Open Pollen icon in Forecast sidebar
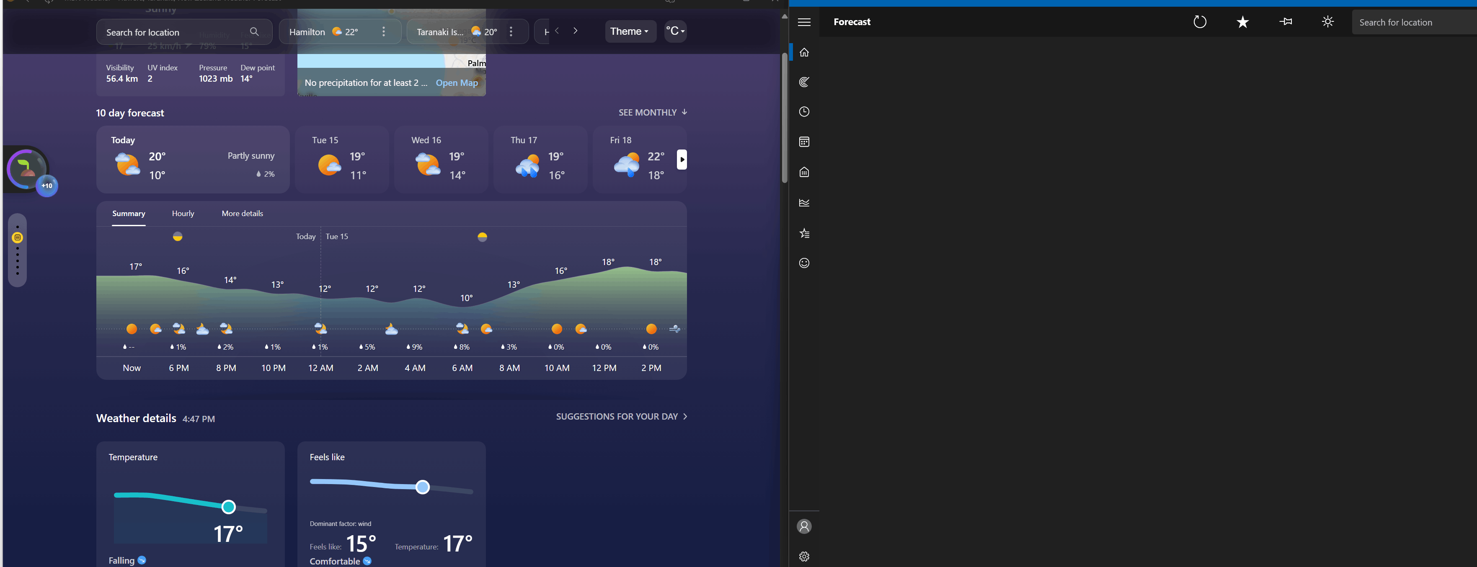Image resolution: width=1477 pixels, height=567 pixels. (x=804, y=172)
